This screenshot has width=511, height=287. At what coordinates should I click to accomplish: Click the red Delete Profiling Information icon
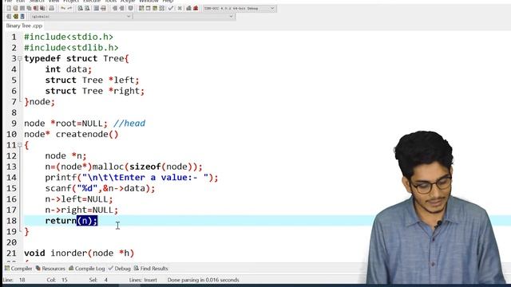click(x=196, y=8)
